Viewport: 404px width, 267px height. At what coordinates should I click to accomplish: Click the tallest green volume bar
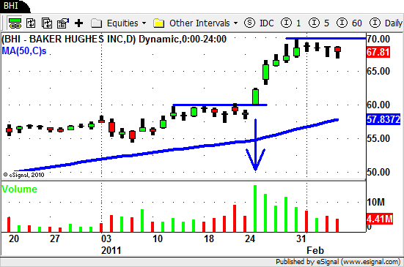point(255,208)
